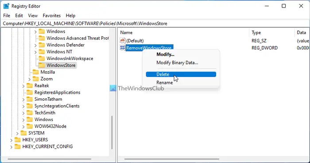Screen dimensions: 310x163
Task: Select the (Default) value name
Action: click(x=135, y=41)
